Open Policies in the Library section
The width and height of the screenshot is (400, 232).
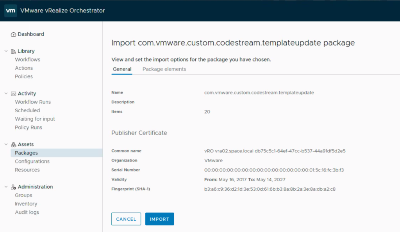coord(24,76)
